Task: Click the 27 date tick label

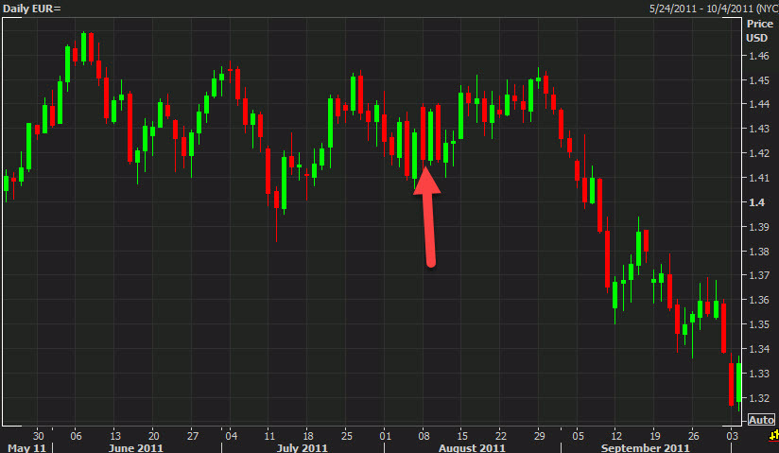Action: (193, 436)
